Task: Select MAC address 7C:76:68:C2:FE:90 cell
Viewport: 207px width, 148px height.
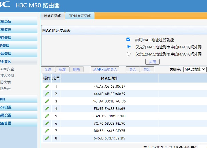Action: tap(109, 123)
